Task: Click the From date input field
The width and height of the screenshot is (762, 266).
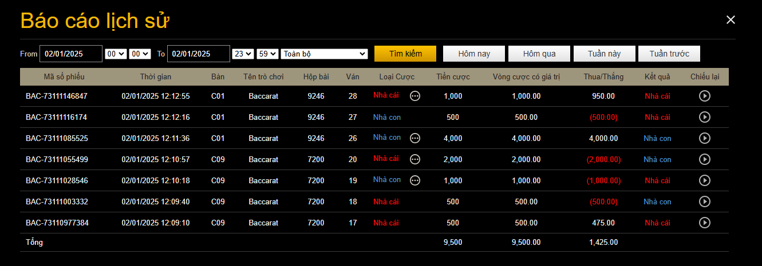Action: pos(70,54)
